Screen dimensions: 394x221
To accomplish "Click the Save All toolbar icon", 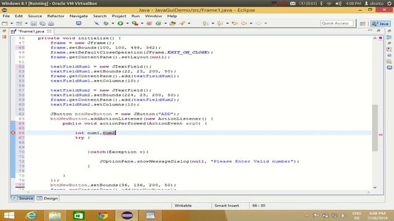I will pos(42,23).
